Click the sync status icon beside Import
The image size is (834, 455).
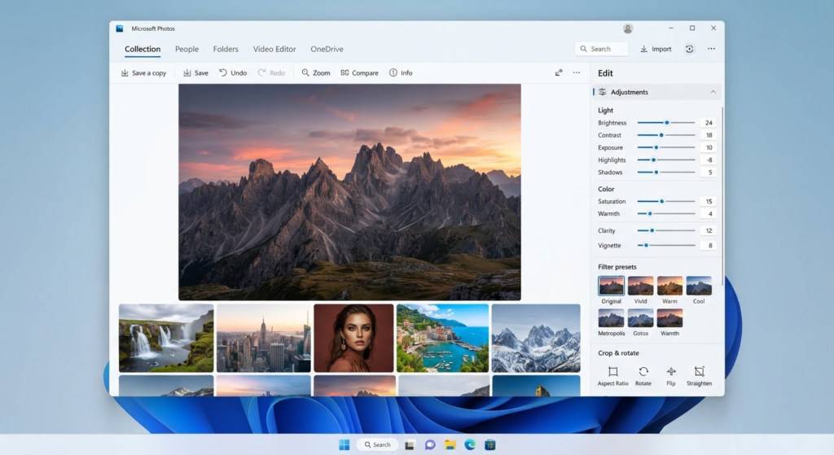[x=689, y=49]
